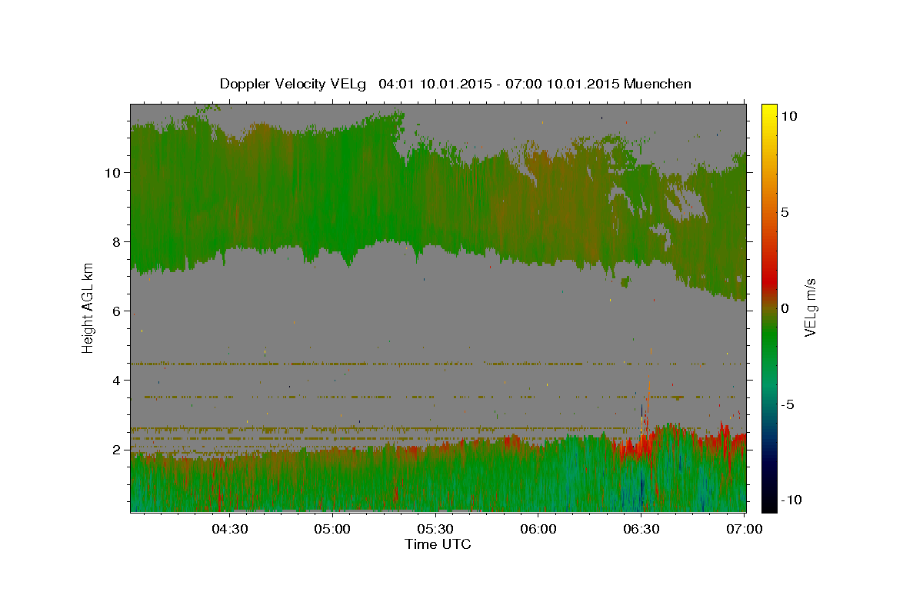Screen dimensions: 923x615
Task: Click the 04:30 time tick label
Action: [229, 529]
